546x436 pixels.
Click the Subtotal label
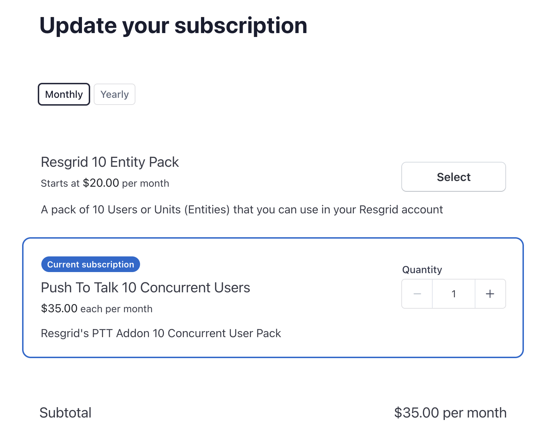[x=65, y=413]
